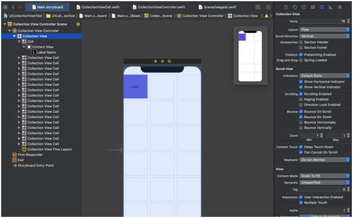This screenshot has height=218, width=353.
Task: Click UICollectionViewTest in jump bar
Action: tap(23, 16)
